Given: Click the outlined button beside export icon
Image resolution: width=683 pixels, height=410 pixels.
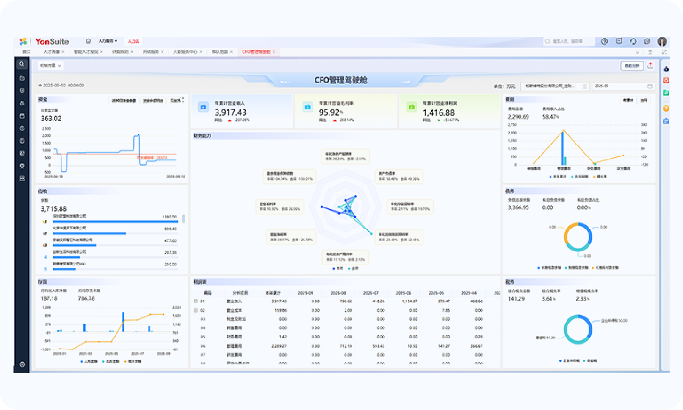Looking at the screenshot, I should (631, 66).
